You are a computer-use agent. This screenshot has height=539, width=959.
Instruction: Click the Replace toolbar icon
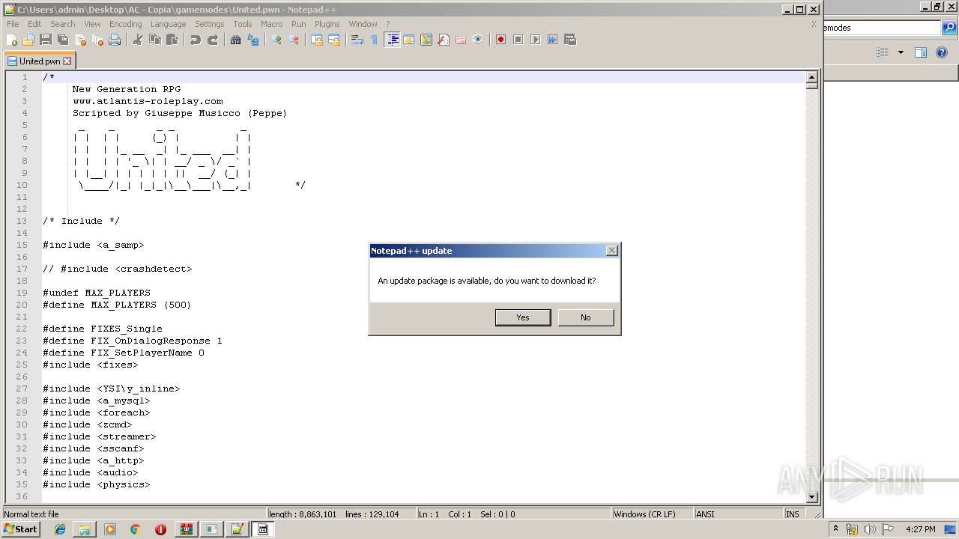pyautogui.click(x=253, y=40)
